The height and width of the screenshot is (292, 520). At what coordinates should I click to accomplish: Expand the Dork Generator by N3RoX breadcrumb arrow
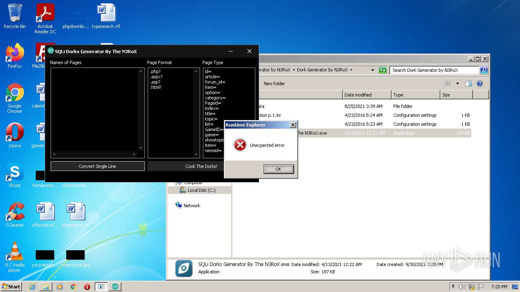point(351,70)
